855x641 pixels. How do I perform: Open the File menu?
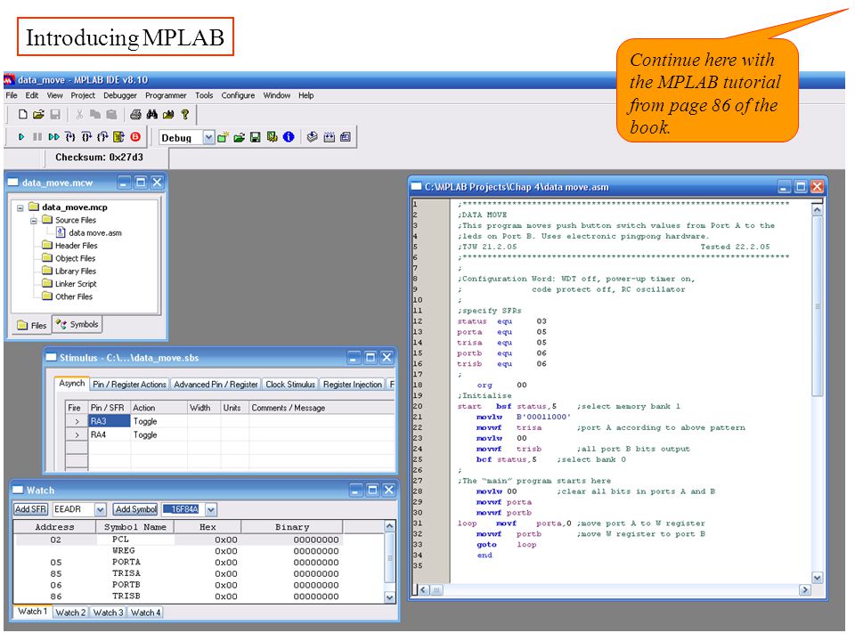point(12,95)
